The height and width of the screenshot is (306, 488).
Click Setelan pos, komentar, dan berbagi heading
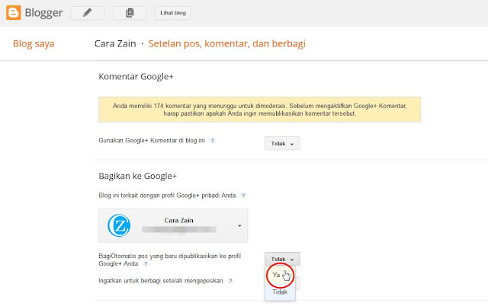227,43
